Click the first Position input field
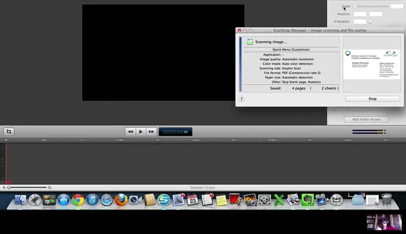This screenshot has width=406, height=234. pos(360,14)
